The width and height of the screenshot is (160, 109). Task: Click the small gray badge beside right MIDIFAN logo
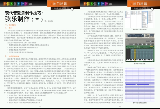[110, 4]
